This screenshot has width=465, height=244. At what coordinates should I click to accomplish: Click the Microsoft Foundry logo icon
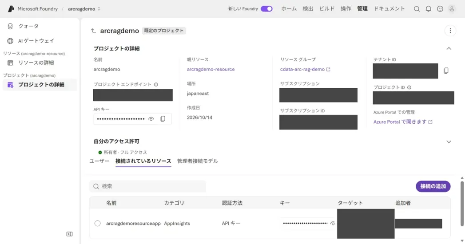click(x=11, y=8)
